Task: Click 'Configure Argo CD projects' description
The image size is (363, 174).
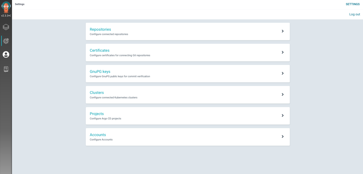Action: click(105, 119)
